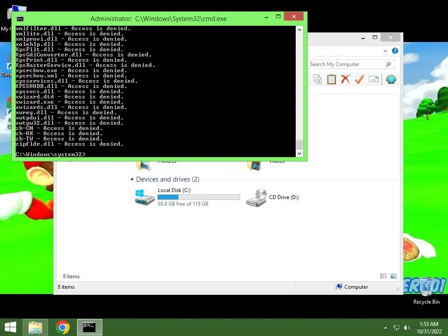Click the Computer label in Explorer status bar
Screen dimensions: 448x336
pyautogui.click(x=356, y=287)
